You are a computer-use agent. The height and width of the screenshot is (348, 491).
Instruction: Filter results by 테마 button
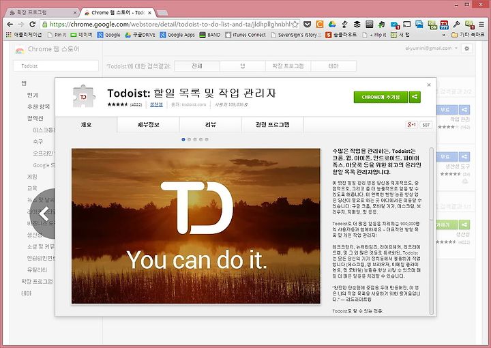pyautogui.click(x=333, y=66)
